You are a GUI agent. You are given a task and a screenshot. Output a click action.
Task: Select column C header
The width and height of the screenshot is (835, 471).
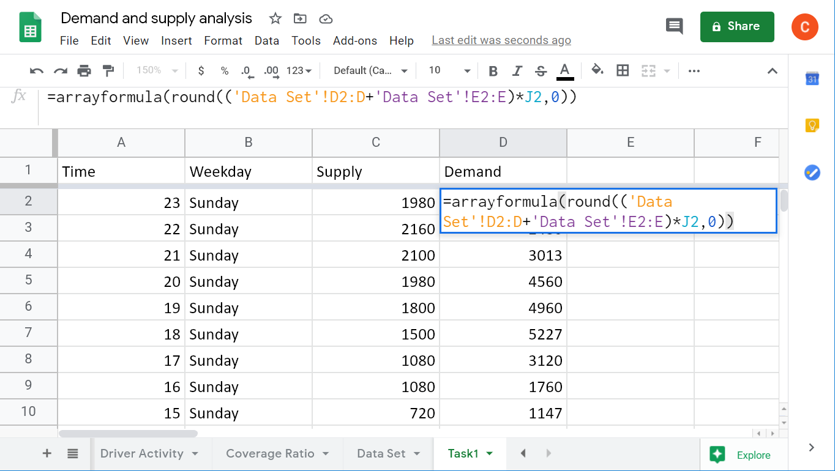pyautogui.click(x=376, y=143)
